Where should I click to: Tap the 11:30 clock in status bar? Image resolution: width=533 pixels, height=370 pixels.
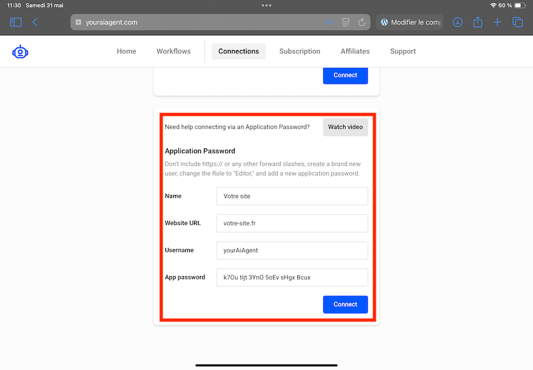point(14,5)
